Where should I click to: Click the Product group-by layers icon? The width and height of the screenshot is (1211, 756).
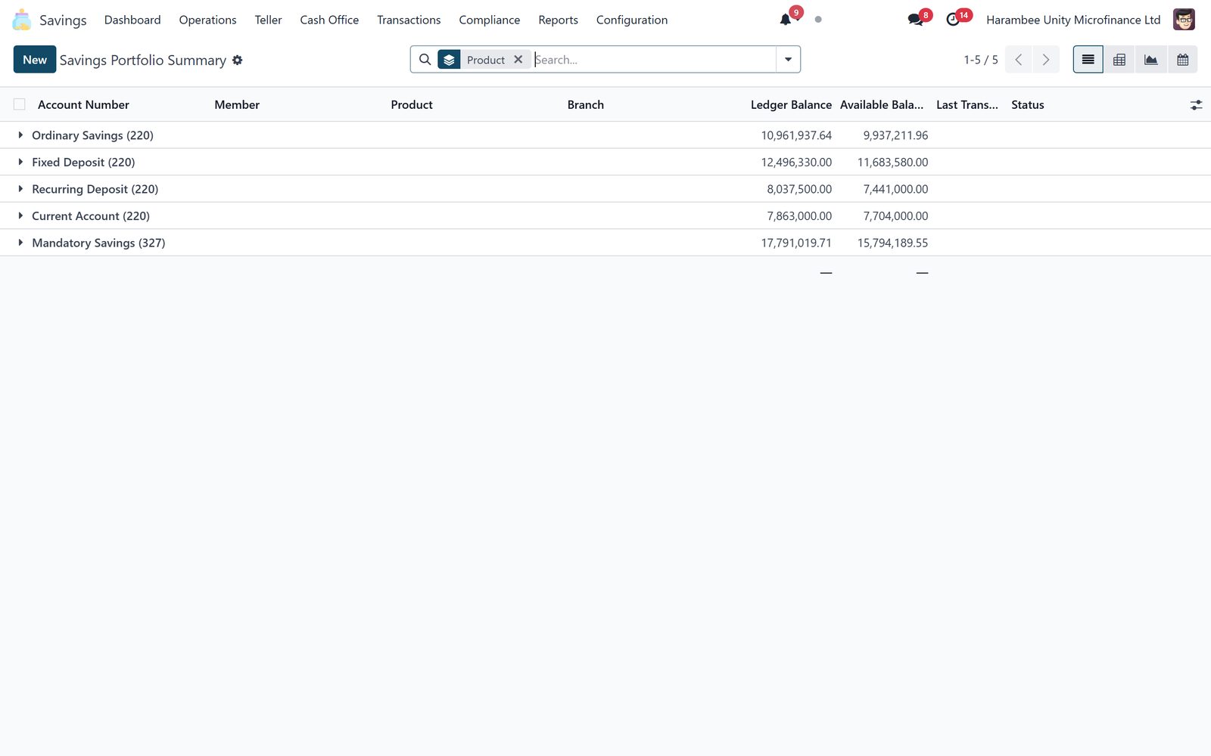[449, 60]
